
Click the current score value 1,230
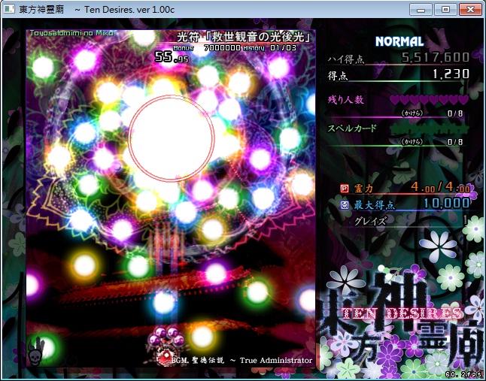451,74
